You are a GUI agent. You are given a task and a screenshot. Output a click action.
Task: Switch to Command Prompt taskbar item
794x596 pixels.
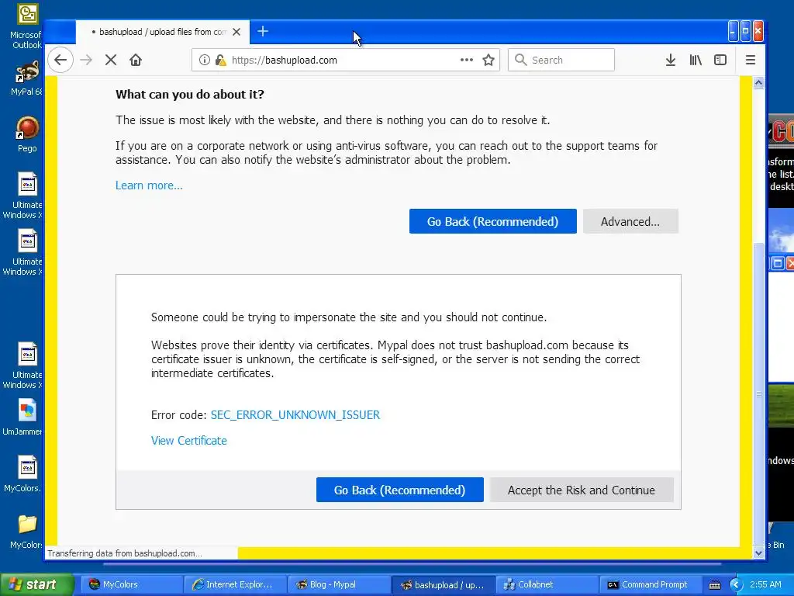point(651,584)
